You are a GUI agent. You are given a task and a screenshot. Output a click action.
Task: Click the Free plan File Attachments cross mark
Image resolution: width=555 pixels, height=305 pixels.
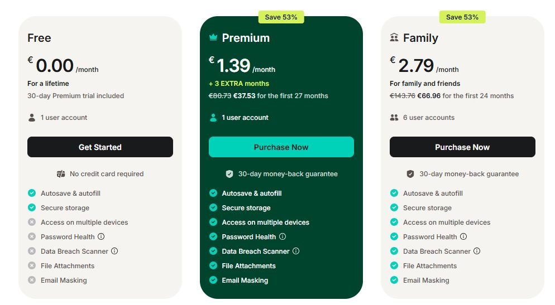tap(32, 265)
